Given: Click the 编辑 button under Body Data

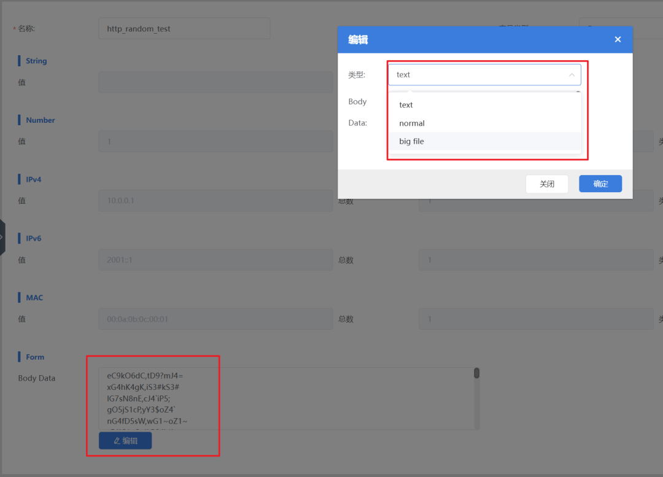Looking at the screenshot, I should 125,441.
